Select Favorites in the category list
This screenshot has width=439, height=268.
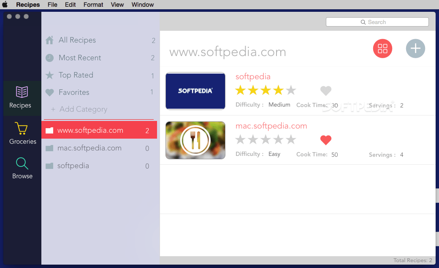pos(100,92)
